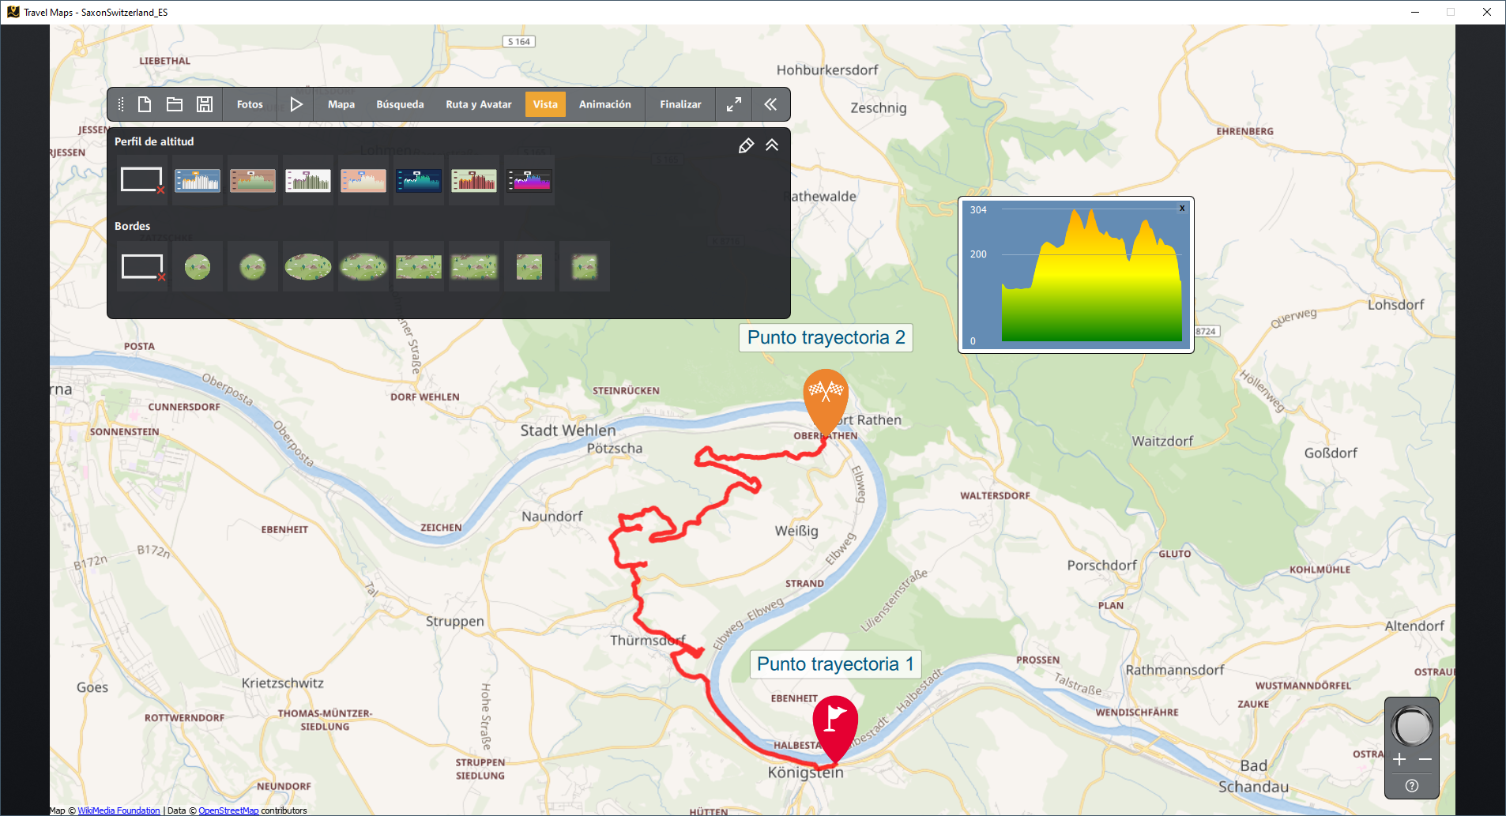Viewport: 1506px width, 816px height.
Task: Open the help question mark icon
Action: tap(1412, 786)
